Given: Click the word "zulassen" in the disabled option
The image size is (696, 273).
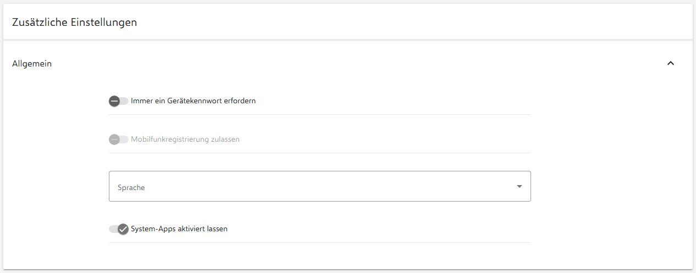Looking at the screenshot, I should 225,140.
